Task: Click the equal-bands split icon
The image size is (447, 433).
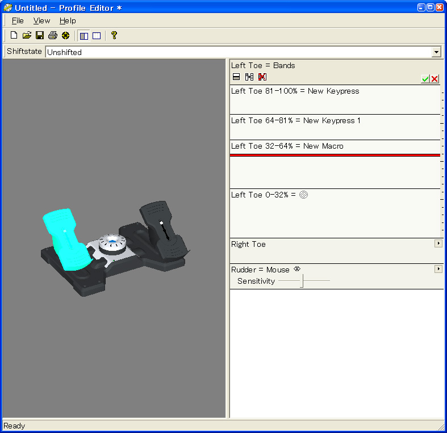Action: click(x=236, y=77)
